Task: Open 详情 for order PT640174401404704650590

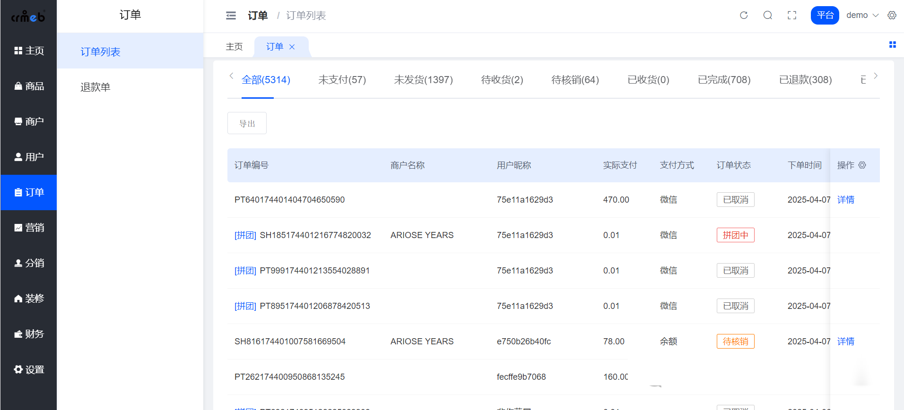Action: click(x=845, y=200)
